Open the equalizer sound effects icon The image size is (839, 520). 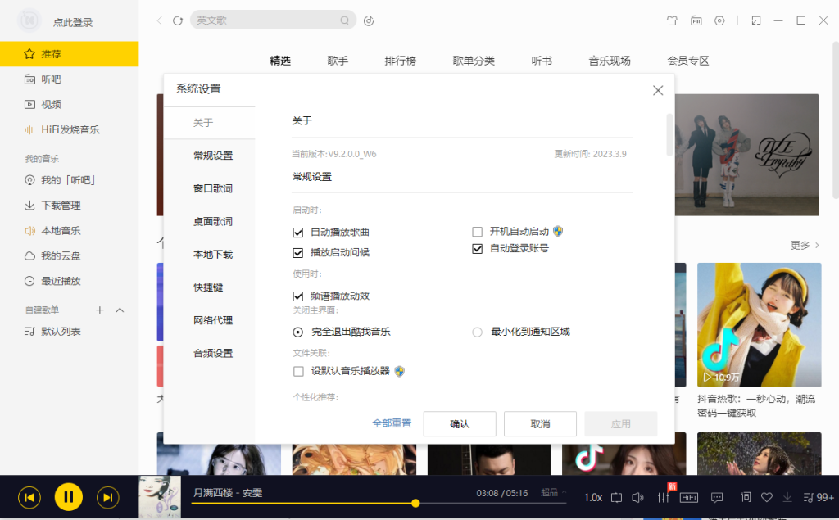pos(663,498)
